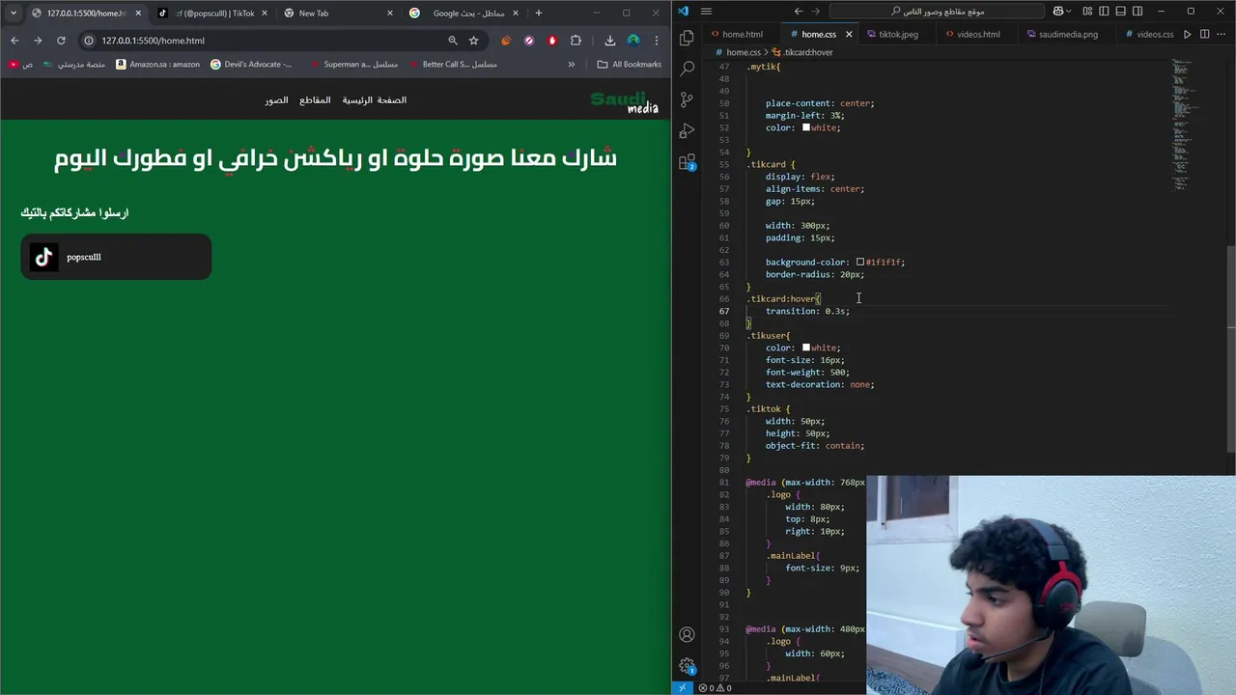Close the 127.0.0.1:5500/home.html tab
The image size is (1236, 695).
[138, 13]
